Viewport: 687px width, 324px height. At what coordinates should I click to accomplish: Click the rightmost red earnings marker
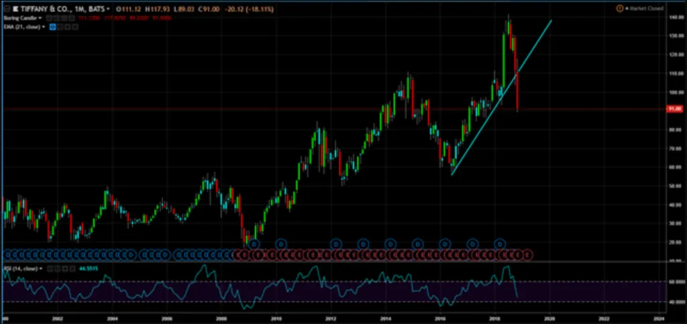(528, 254)
